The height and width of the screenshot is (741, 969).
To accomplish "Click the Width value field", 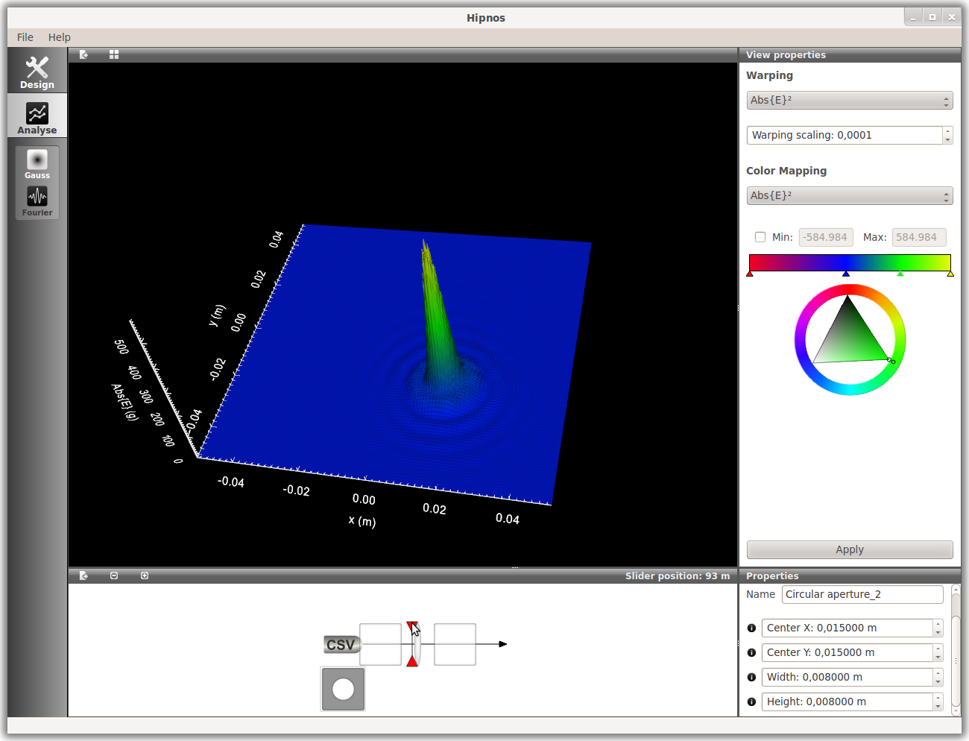I will (x=848, y=678).
